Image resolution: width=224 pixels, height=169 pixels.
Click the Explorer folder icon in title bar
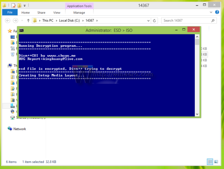tap(4, 6)
